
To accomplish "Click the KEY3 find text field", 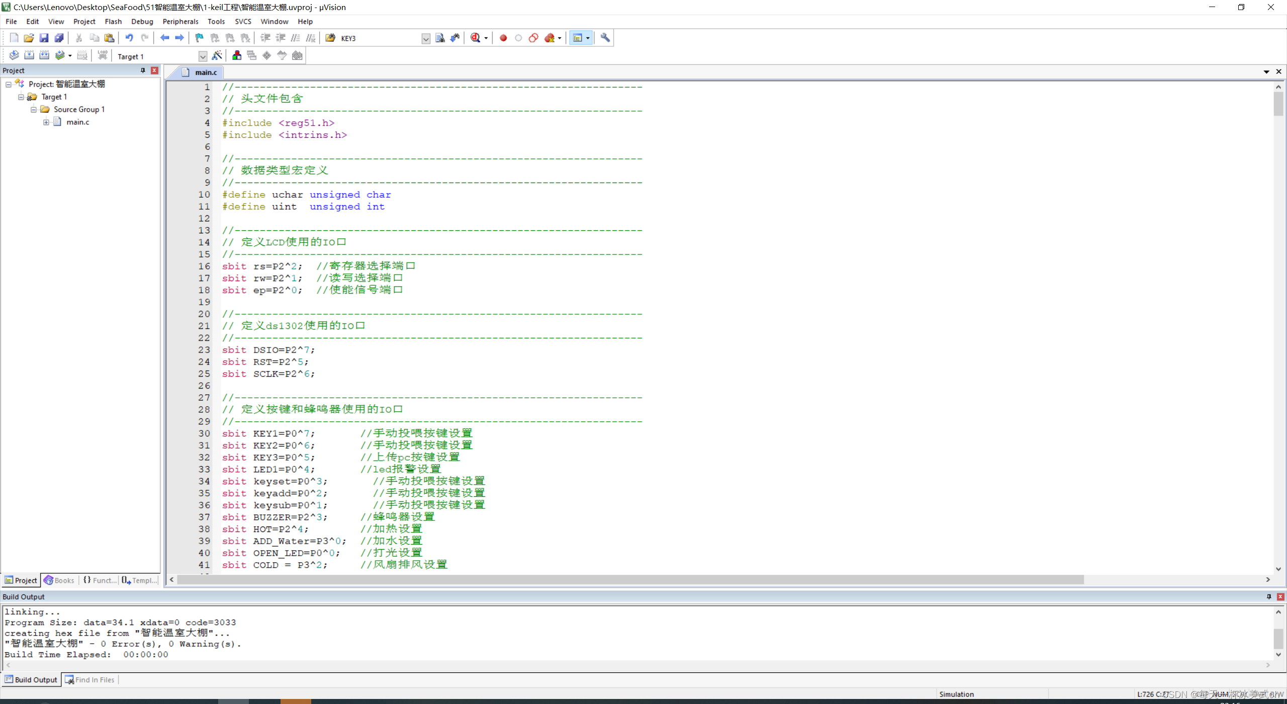I will pyautogui.click(x=380, y=39).
